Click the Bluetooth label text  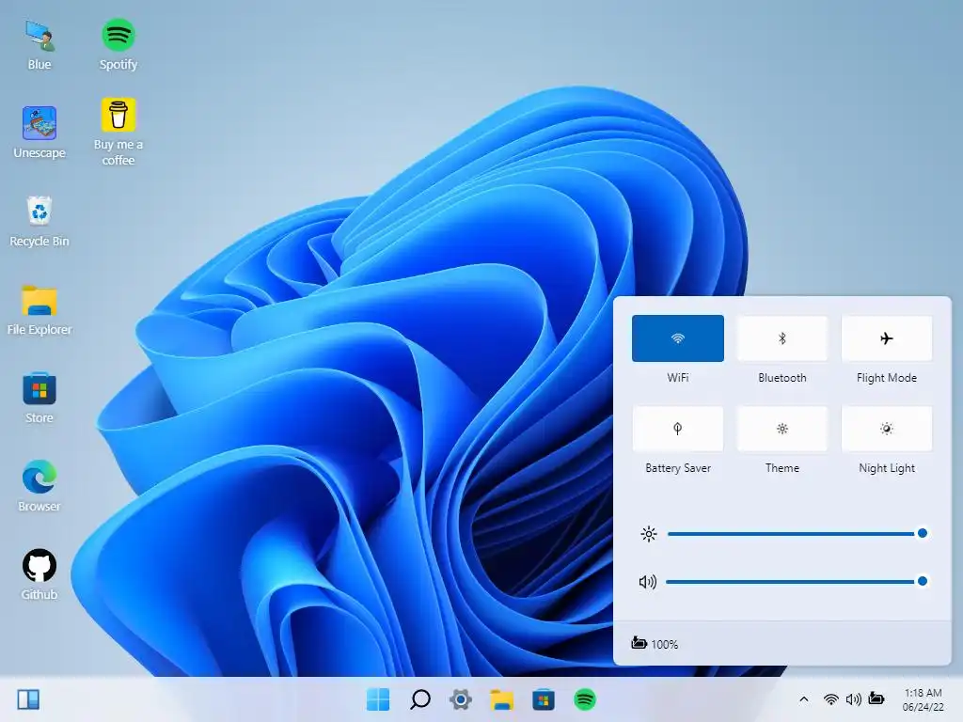(781, 378)
